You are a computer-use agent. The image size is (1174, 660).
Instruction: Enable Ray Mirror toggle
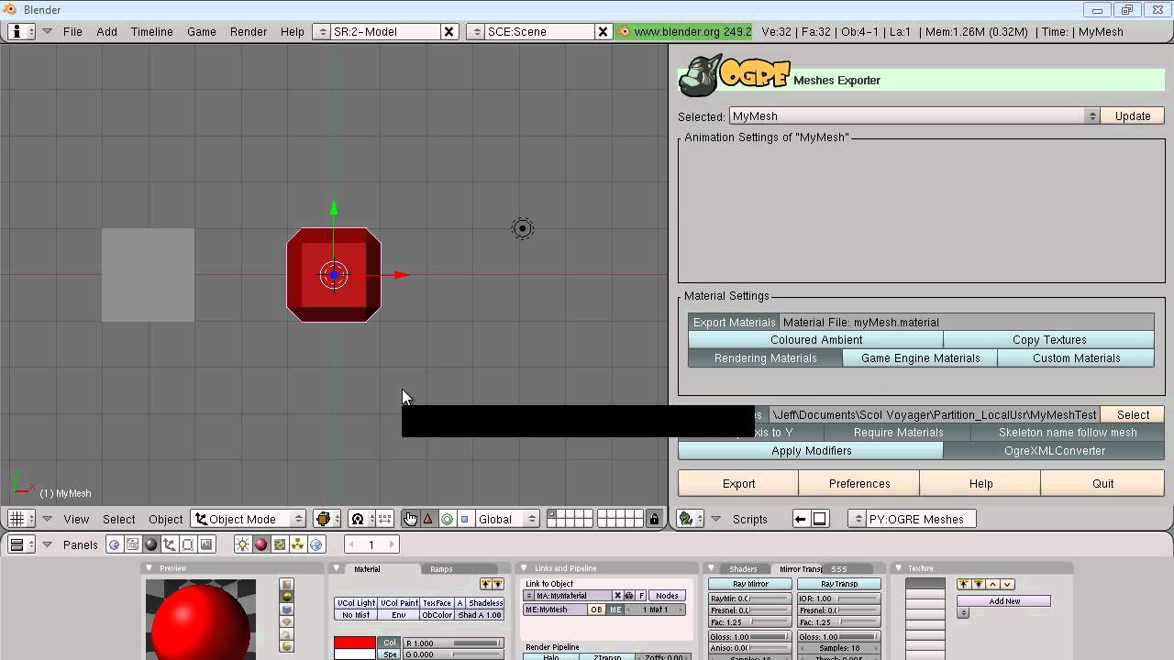click(750, 584)
